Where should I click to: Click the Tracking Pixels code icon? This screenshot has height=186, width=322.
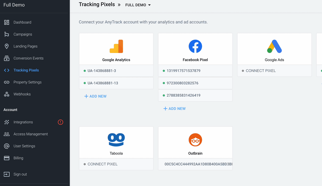(7, 70)
